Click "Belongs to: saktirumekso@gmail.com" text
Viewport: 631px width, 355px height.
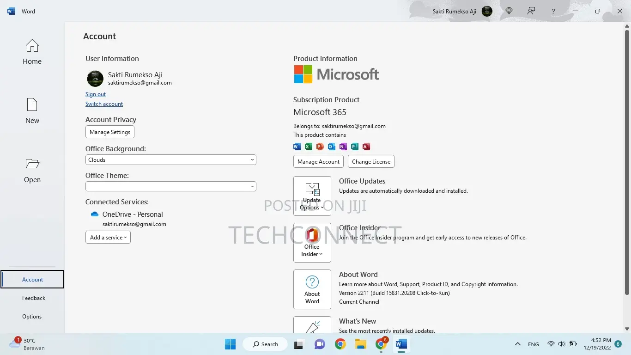pos(339,126)
